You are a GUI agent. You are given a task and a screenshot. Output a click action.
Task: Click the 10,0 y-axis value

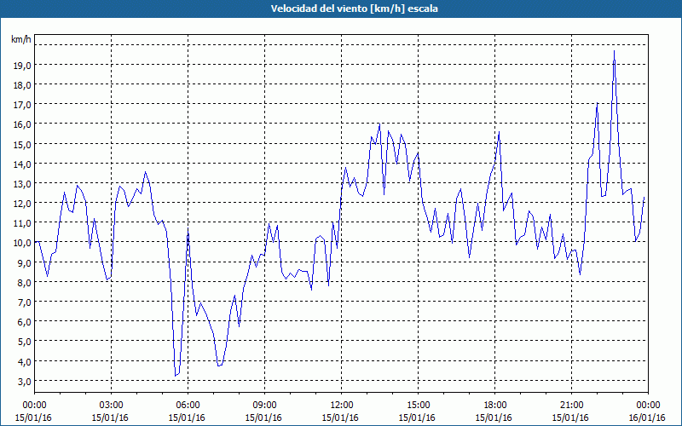tap(22, 243)
